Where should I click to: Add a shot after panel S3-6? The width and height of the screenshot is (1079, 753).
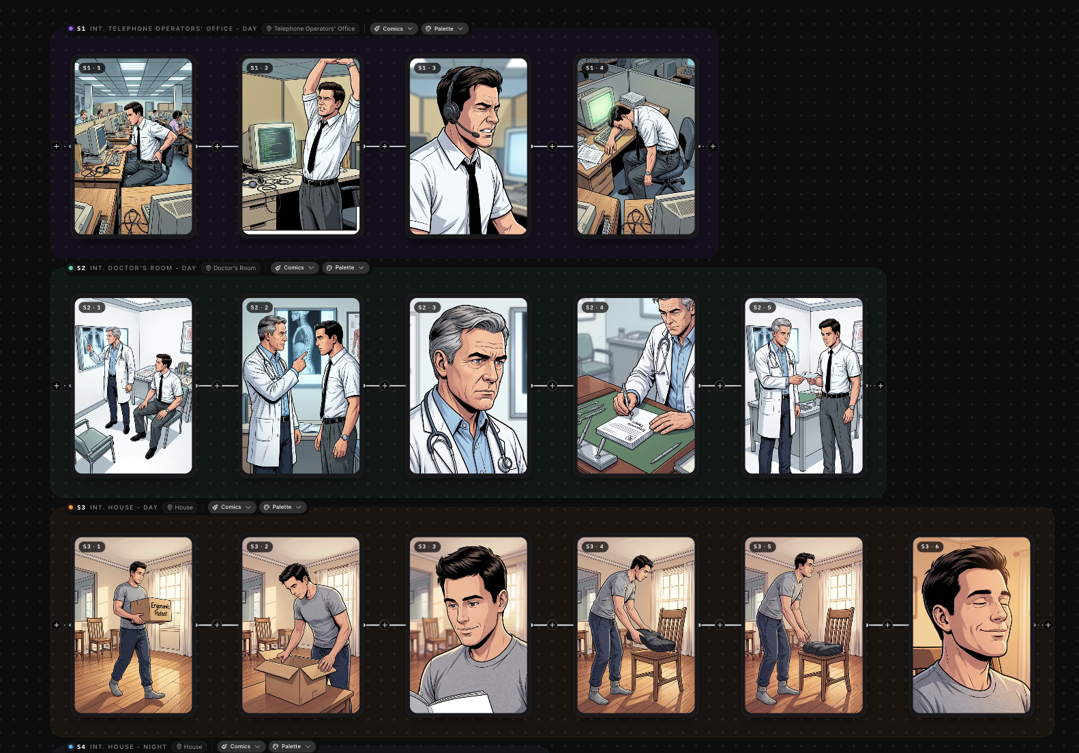click(1048, 625)
